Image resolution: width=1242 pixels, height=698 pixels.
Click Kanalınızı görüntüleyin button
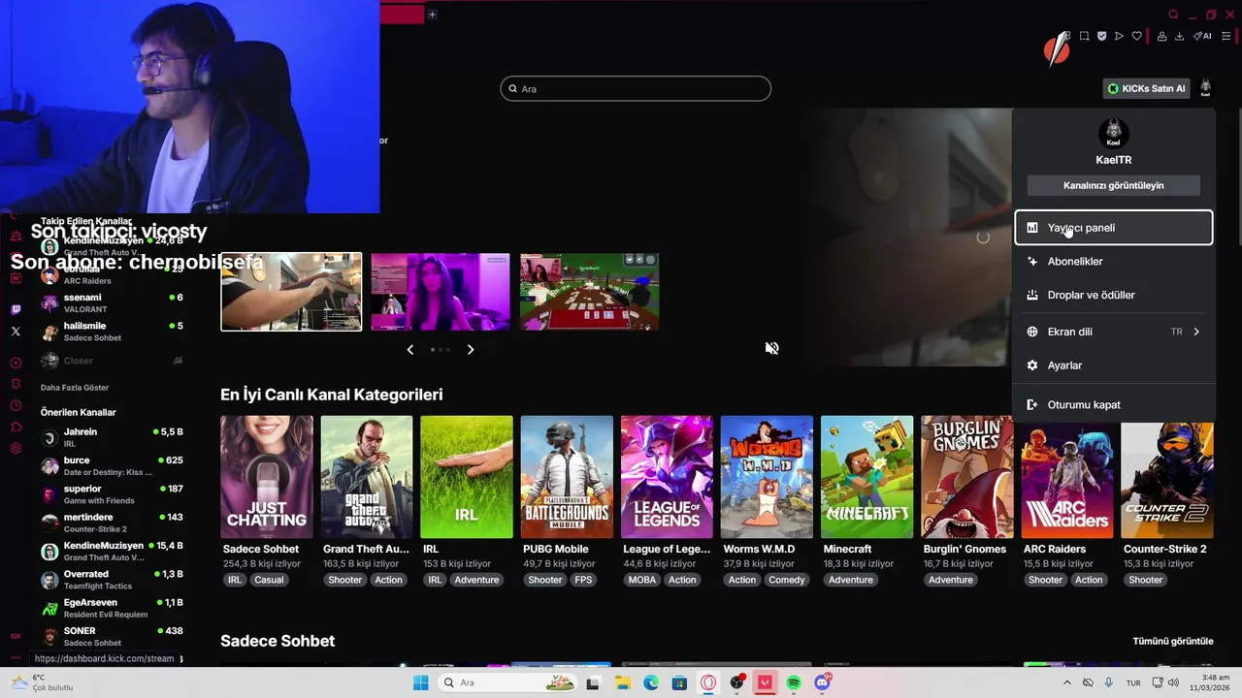click(x=1114, y=185)
